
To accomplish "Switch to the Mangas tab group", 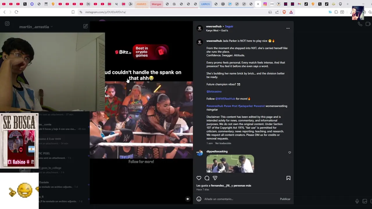I will (x=156, y=4).
